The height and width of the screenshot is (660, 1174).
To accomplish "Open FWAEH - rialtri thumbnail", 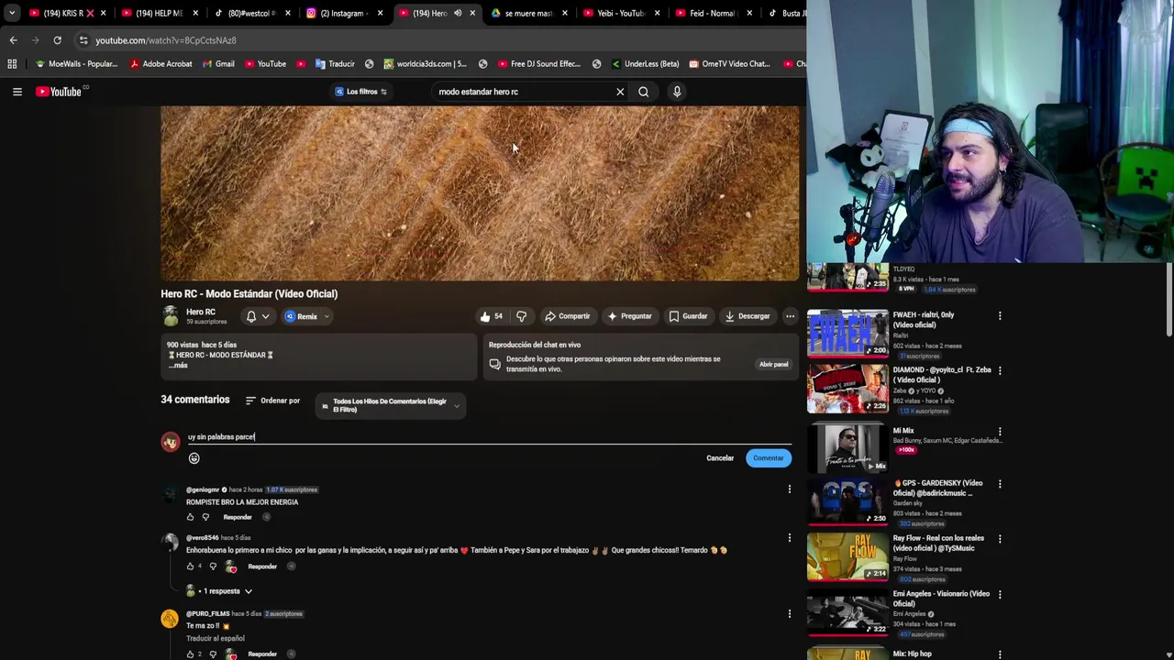I will 847,332.
